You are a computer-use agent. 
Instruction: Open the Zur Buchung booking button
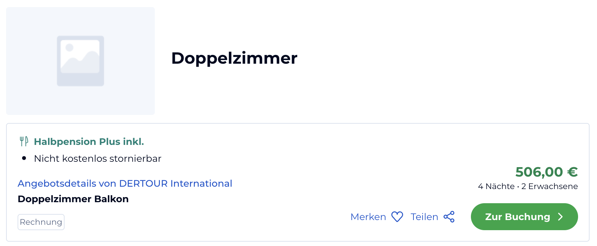[524, 217]
